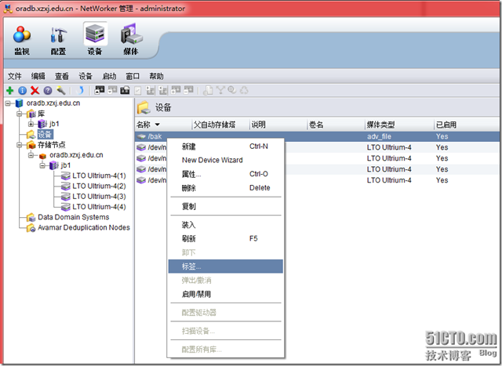Select the Avamar Deduplication Nodes tree item
Screen dimensions: 502x366
tap(84, 227)
